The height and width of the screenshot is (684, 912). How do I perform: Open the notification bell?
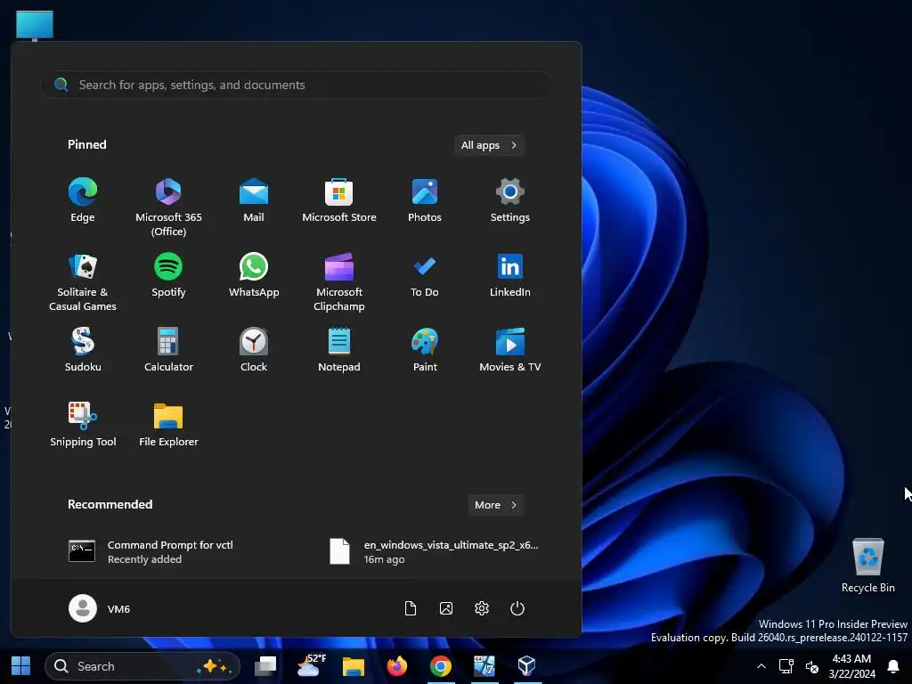(893, 666)
